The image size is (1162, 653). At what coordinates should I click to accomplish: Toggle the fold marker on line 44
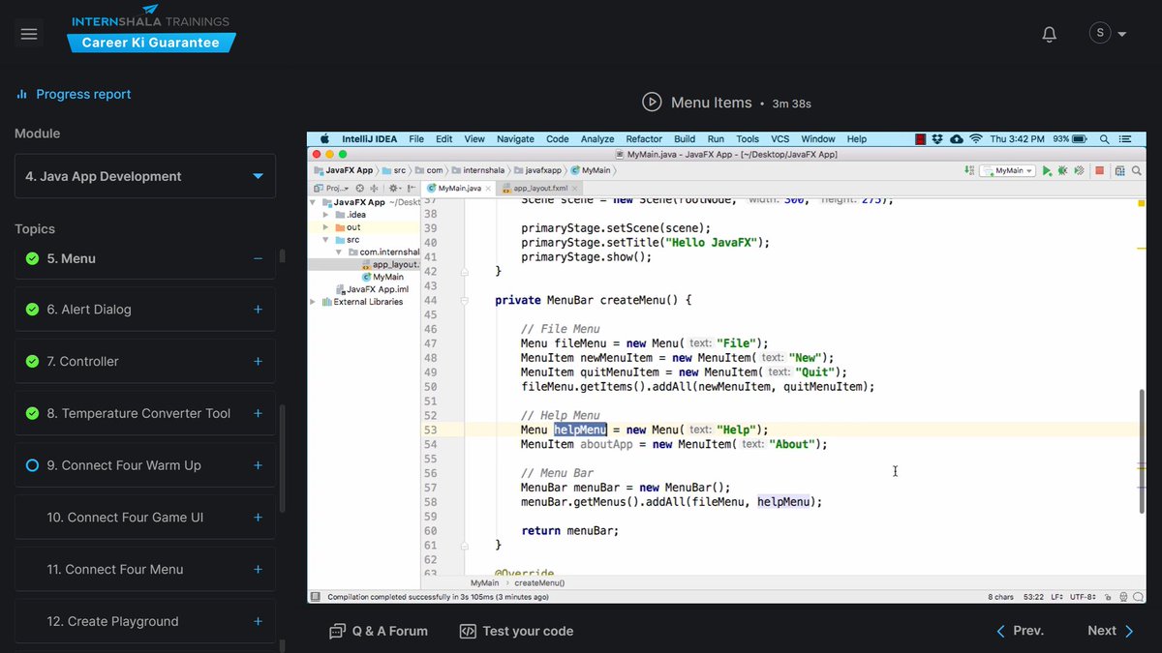[466, 300]
